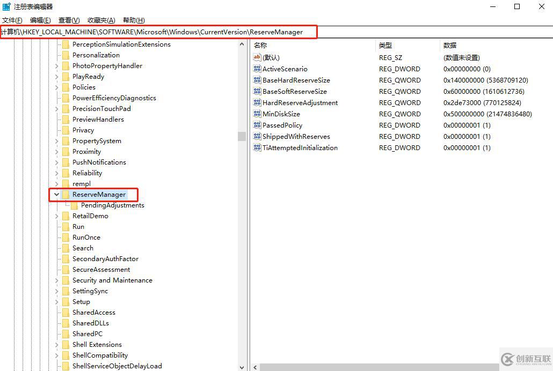553x371 pixels.
Task: Sort values by the 数据 column header
Action: coord(497,45)
